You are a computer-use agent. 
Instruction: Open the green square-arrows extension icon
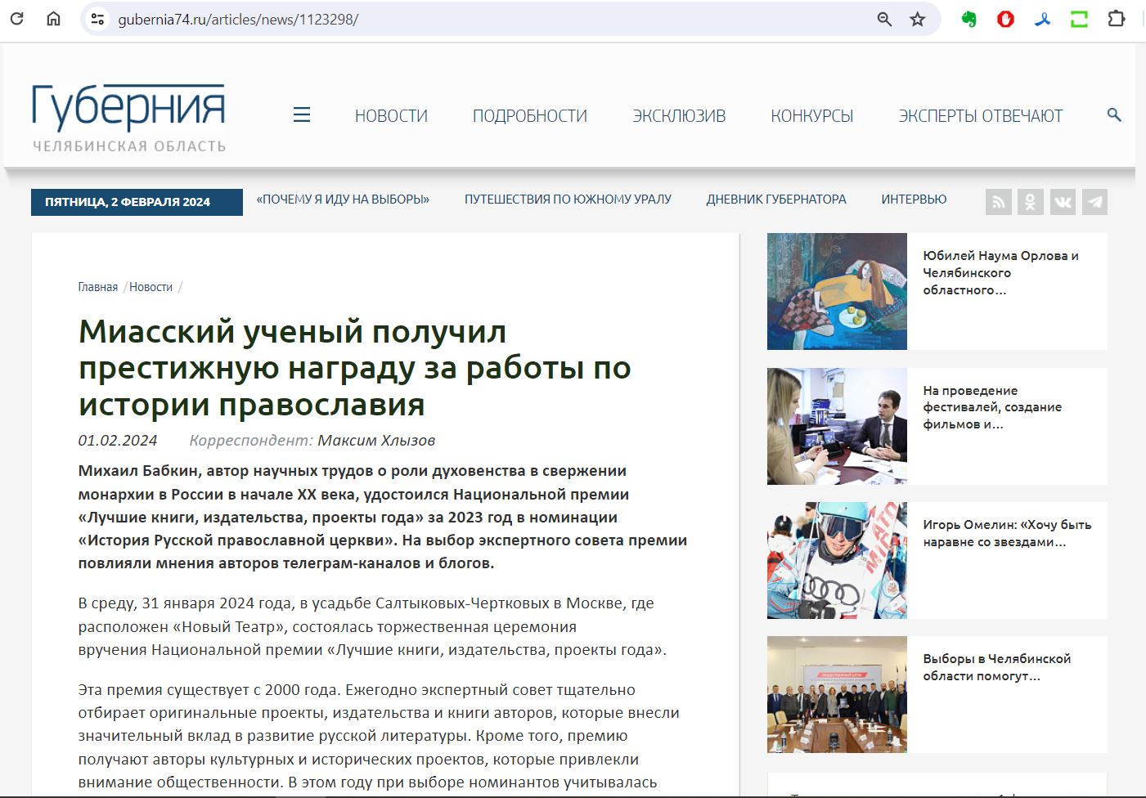click(1080, 19)
